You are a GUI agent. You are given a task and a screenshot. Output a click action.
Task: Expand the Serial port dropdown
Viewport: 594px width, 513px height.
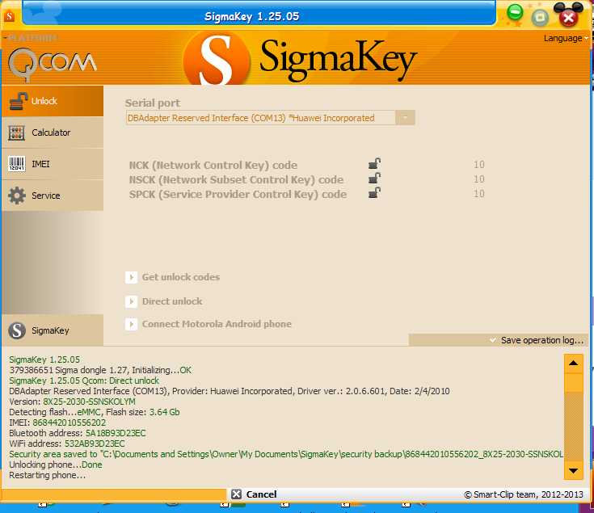click(x=405, y=118)
